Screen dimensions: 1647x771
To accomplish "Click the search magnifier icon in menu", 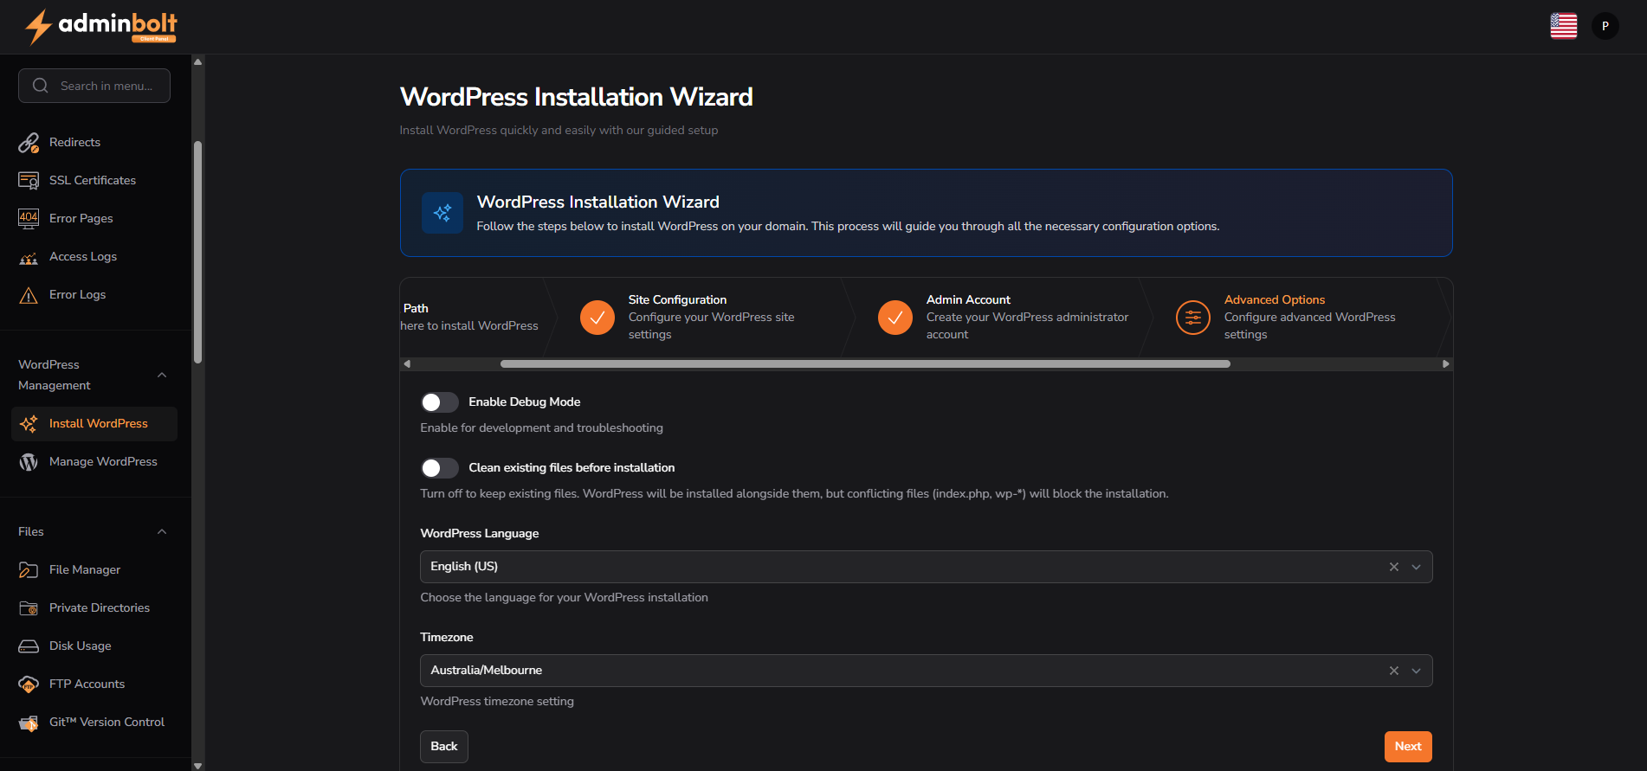I will click(40, 86).
